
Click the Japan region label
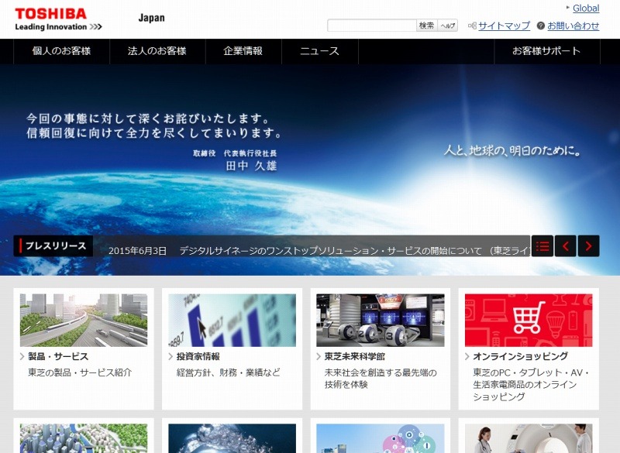click(151, 18)
